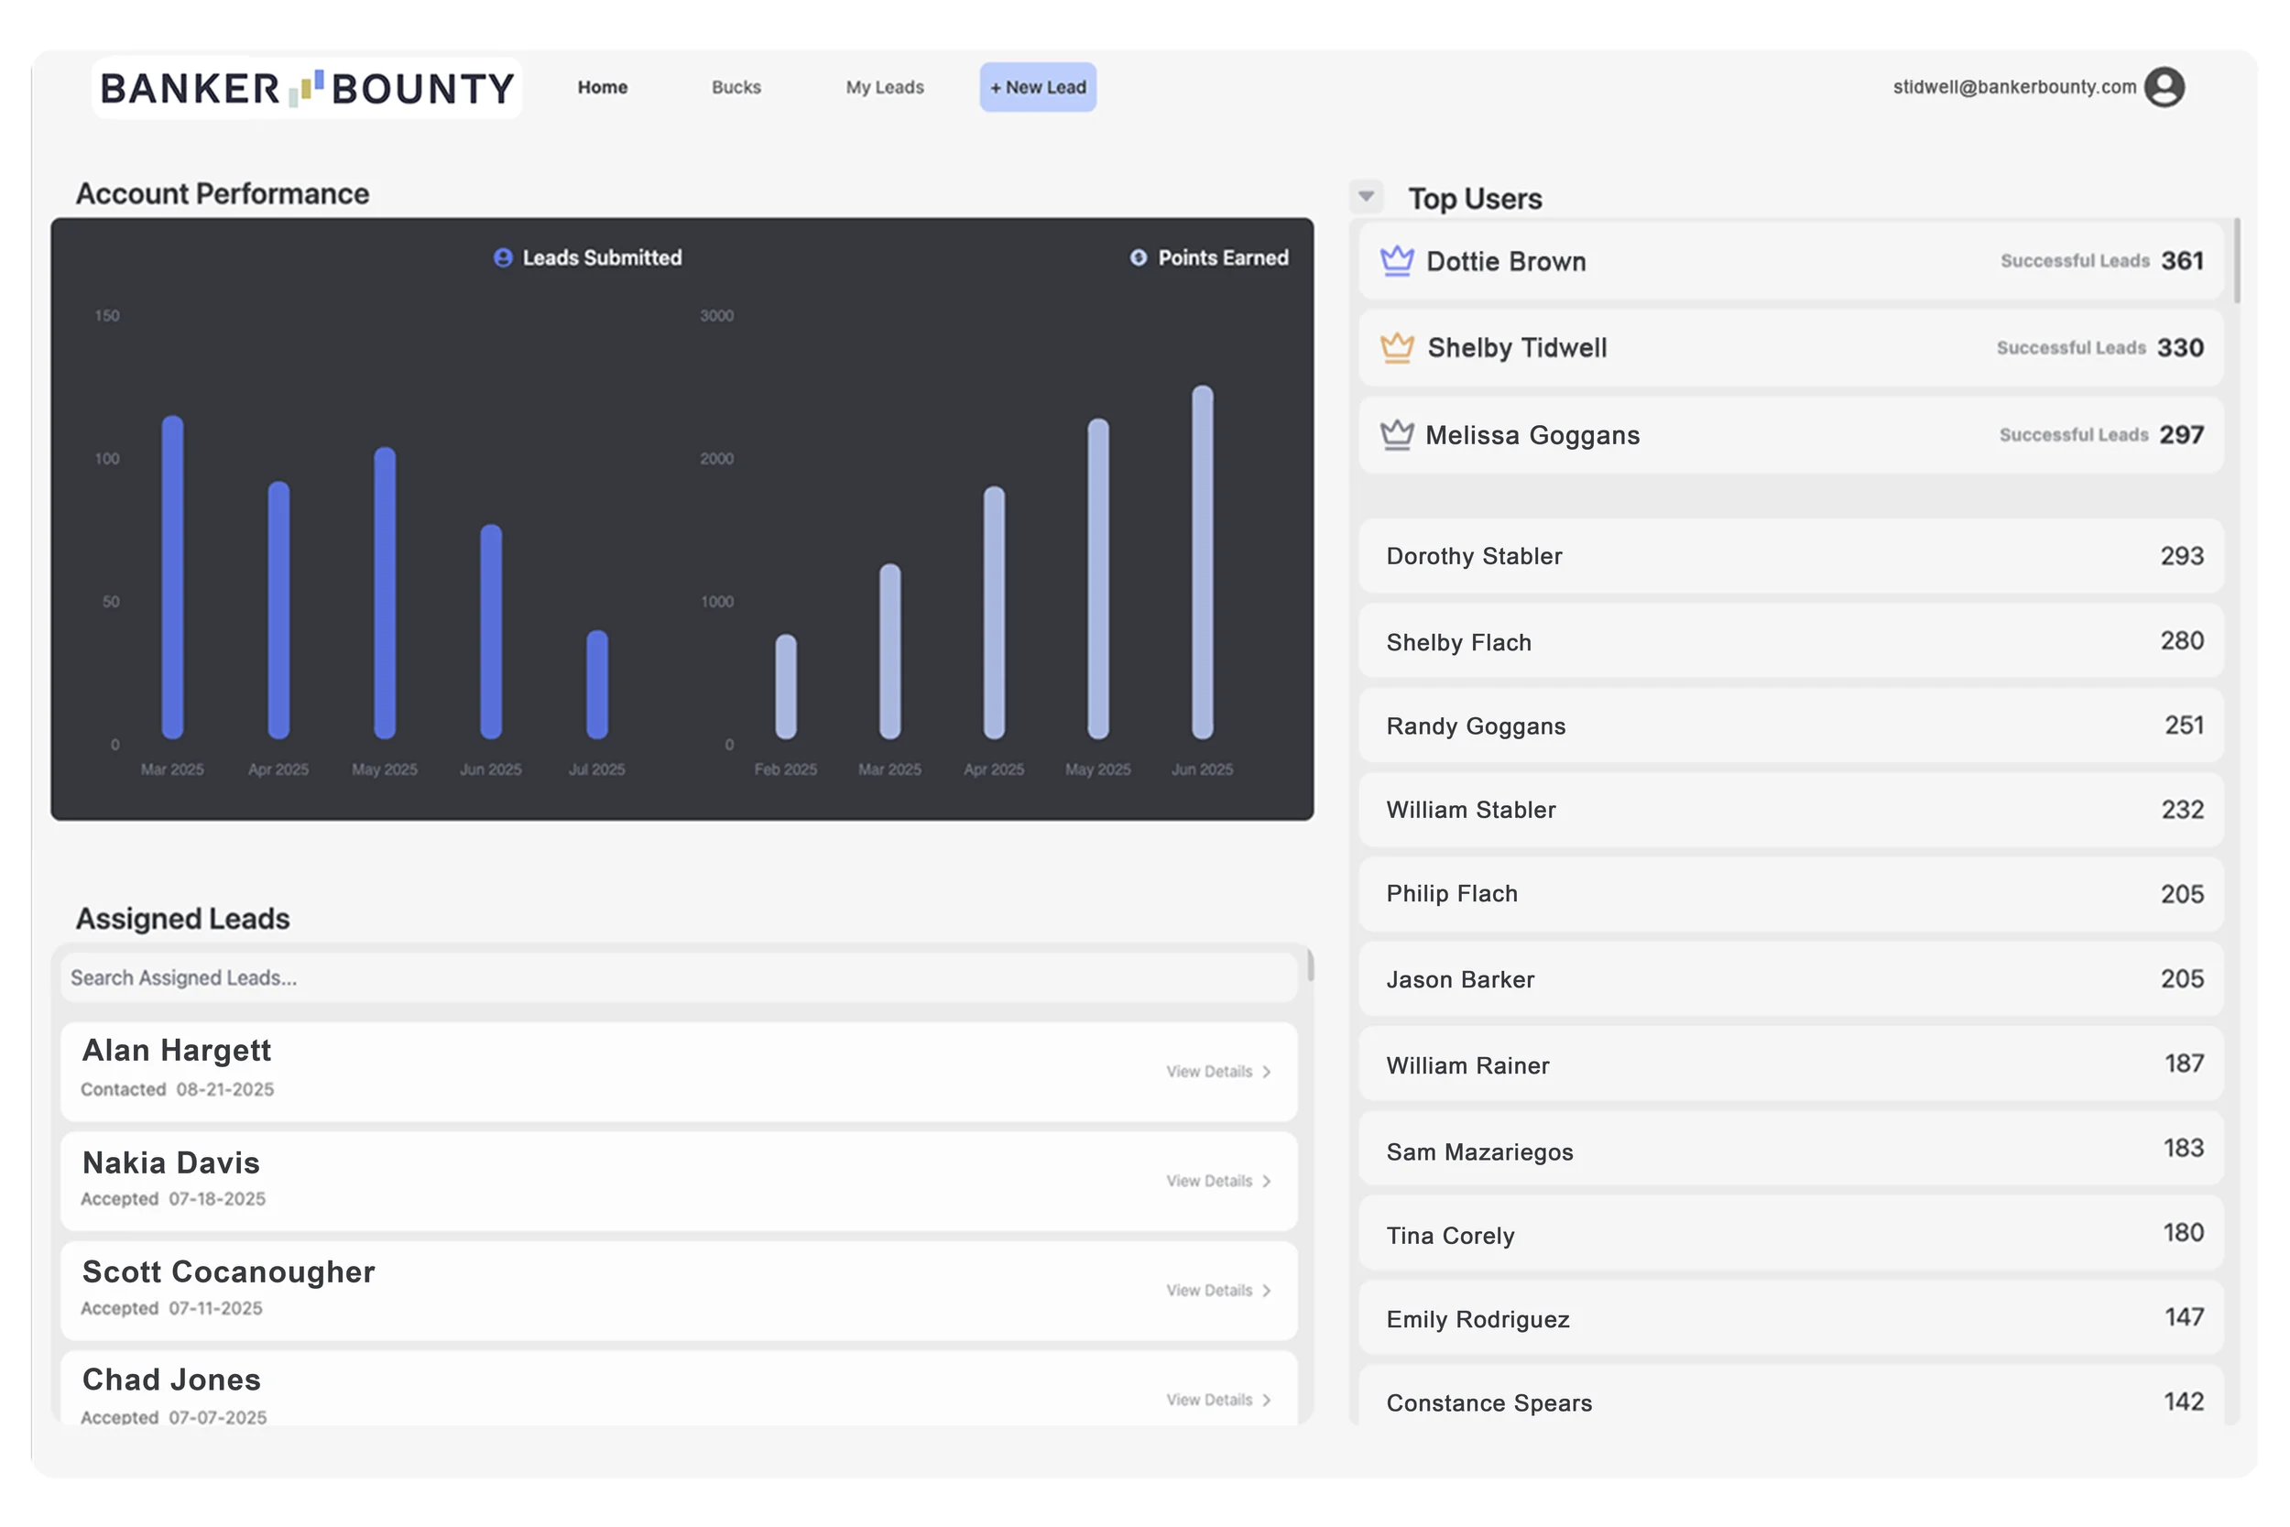Collapse the Top Users dropdown arrow

pyautogui.click(x=1366, y=197)
